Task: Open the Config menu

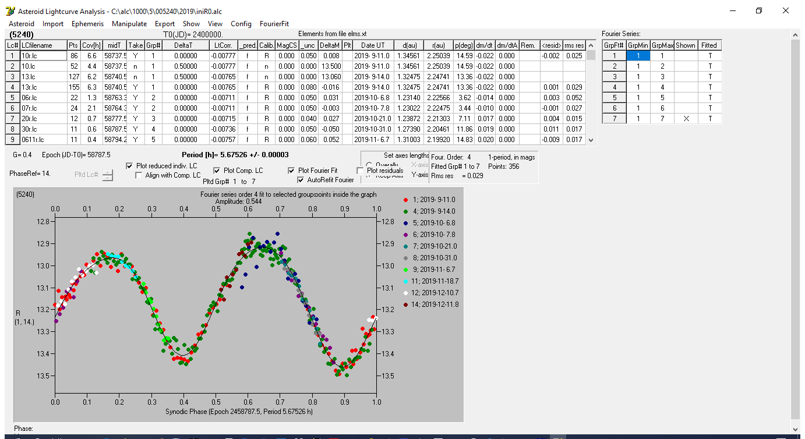Action: (x=241, y=24)
